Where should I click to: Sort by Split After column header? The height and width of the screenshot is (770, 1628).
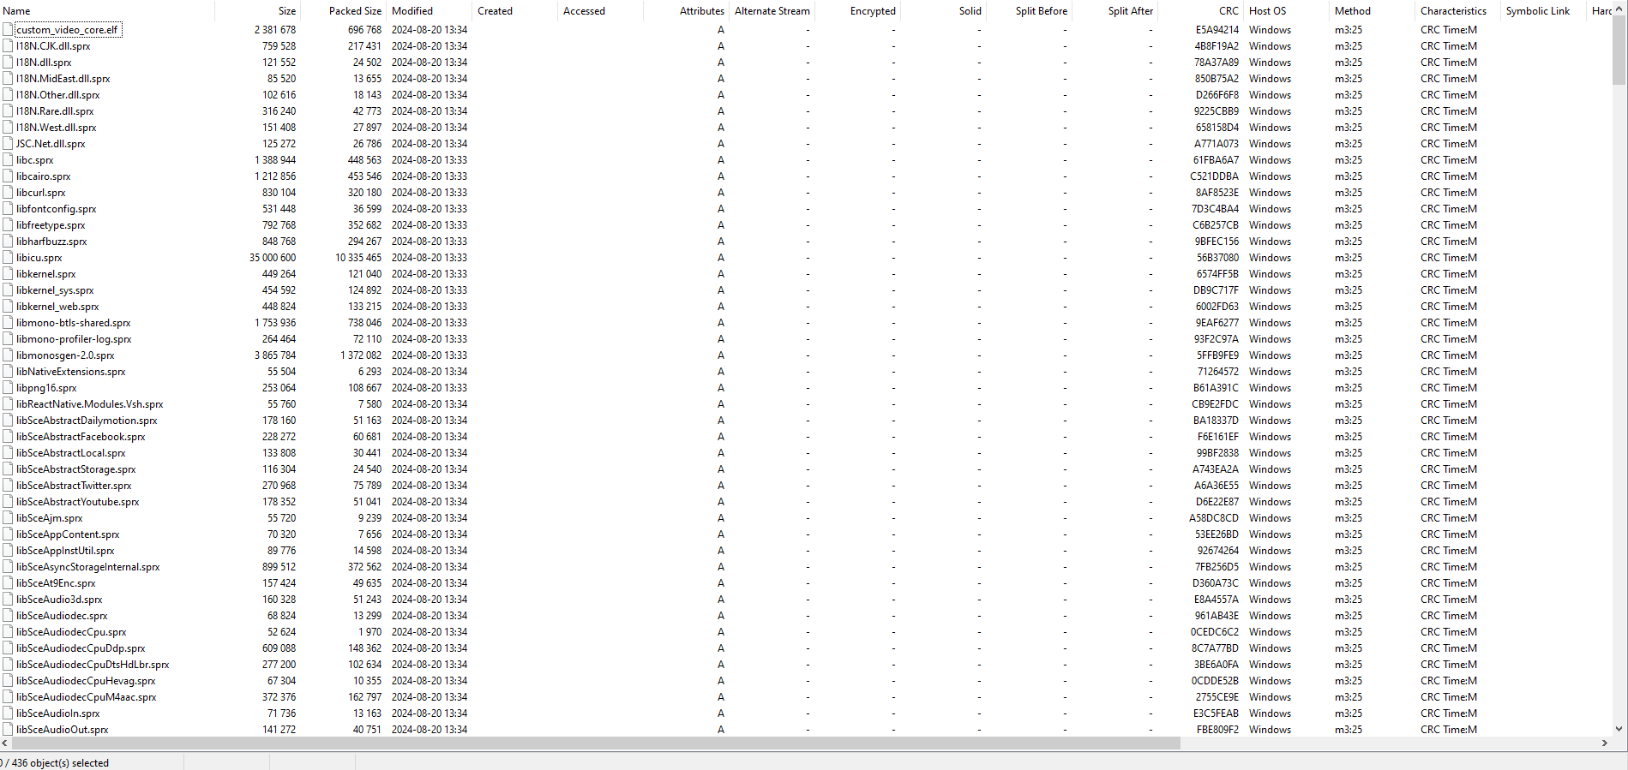pyautogui.click(x=1114, y=11)
